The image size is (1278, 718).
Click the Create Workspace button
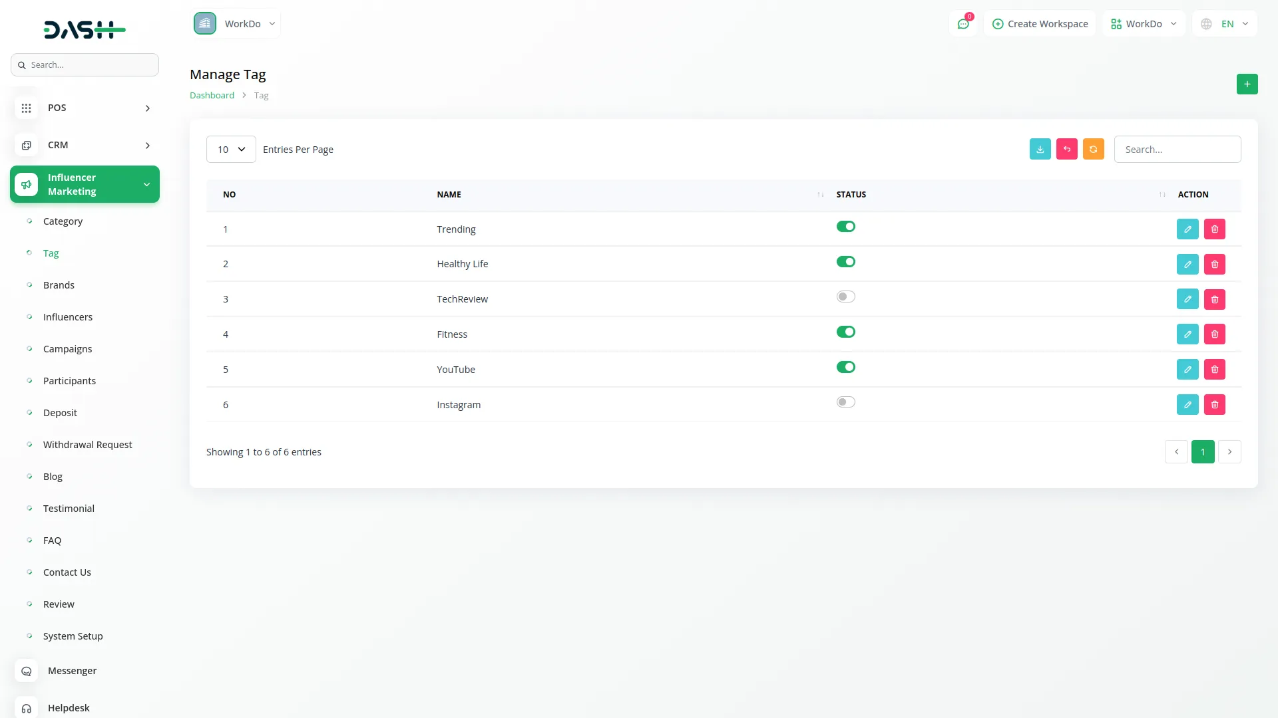pos(1040,24)
